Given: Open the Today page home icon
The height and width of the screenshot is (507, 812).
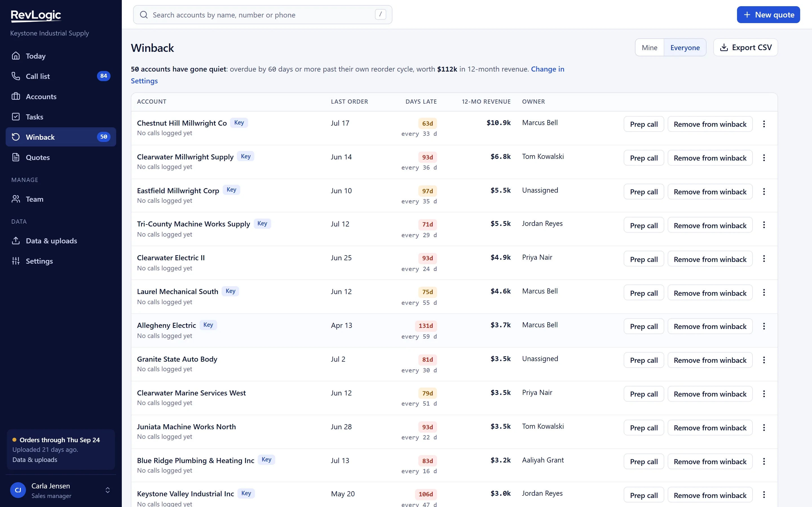Looking at the screenshot, I should click(16, 56).
